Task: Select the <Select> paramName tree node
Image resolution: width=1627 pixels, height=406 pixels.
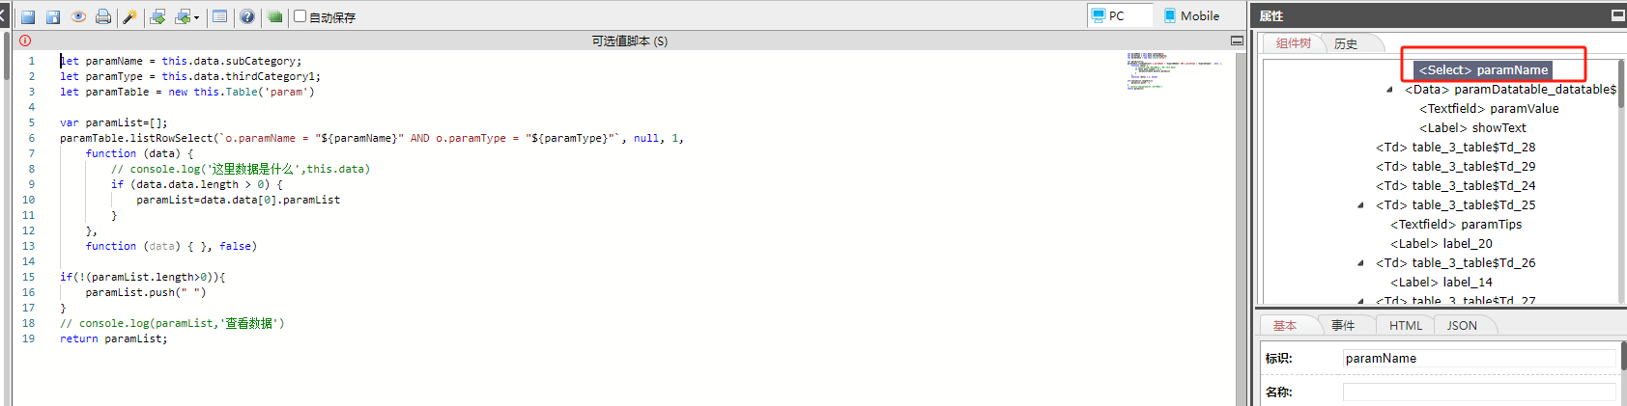Action: pos(1483,69)
